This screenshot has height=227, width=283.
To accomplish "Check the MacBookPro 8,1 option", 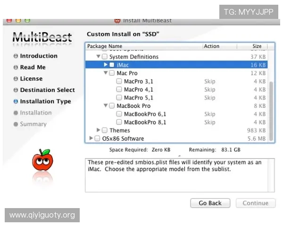I will click(119, 122).
